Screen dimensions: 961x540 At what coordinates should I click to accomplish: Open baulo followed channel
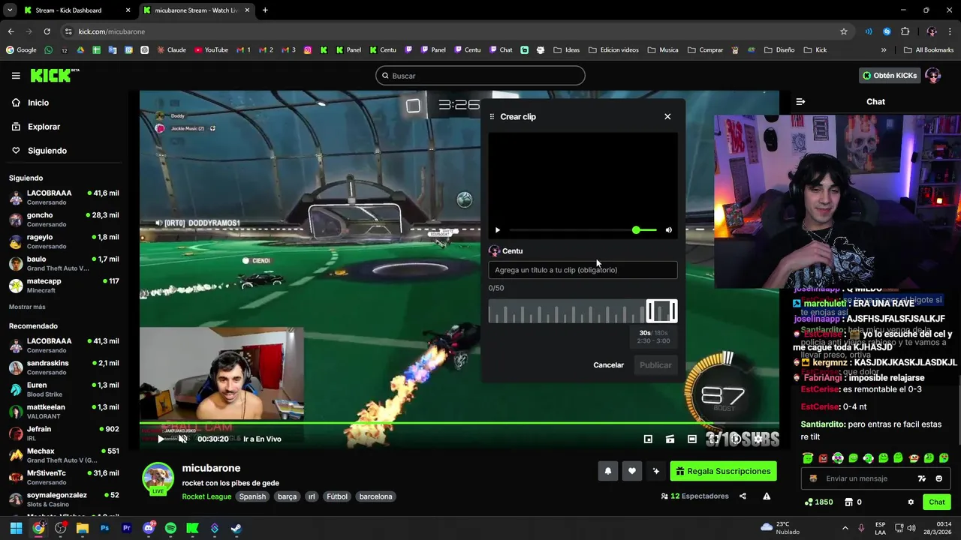tap(64, 263)
